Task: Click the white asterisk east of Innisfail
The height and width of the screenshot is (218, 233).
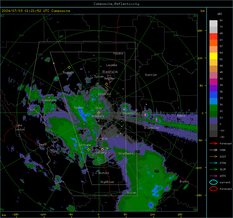Action: tap(123, 89)
